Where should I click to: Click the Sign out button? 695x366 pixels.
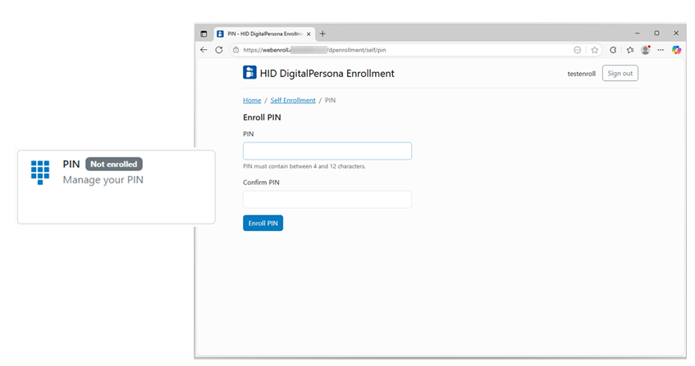pyautogui.click(x=620, y=73)
